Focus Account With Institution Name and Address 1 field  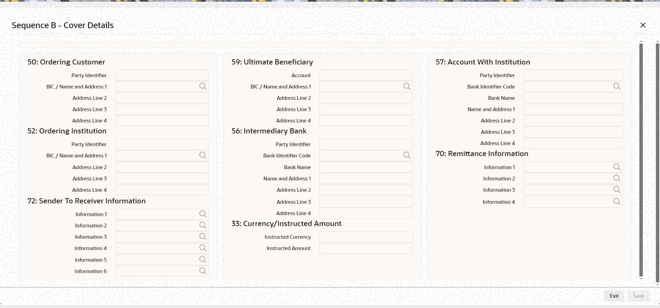tap(573, 109)
